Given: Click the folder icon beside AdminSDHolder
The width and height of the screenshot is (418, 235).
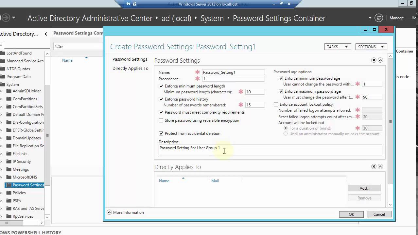Looking at the screenshot, I should point(9,91).
